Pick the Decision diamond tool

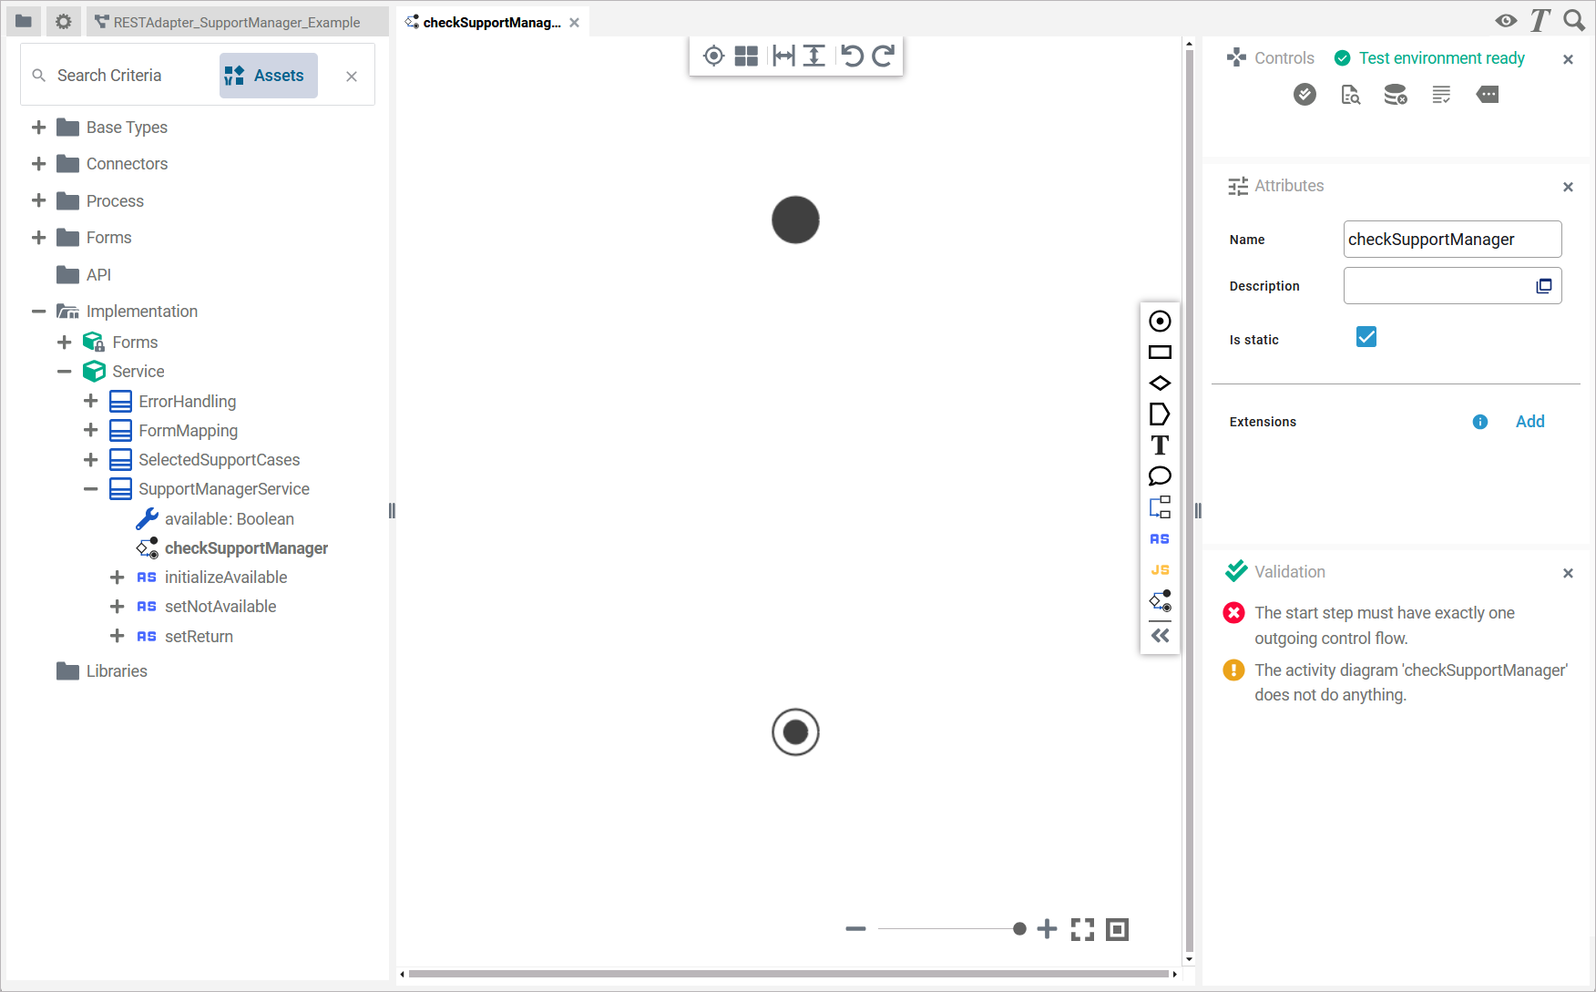coord(1160,383)
